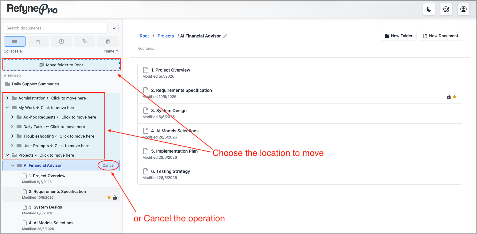Image resolution: width=477 pixels, height=234 pixels.
Task: Cancel the move operation
Action: pyautogui.click(x=108, y=165)
